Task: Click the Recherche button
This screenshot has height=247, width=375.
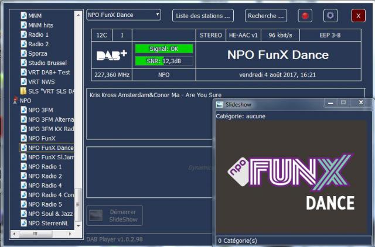Action: tap(266, 16)
